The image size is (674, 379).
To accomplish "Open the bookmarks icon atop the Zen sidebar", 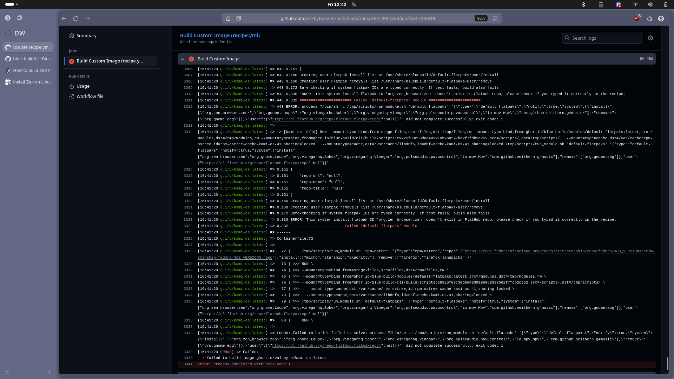I will (20, 18).
